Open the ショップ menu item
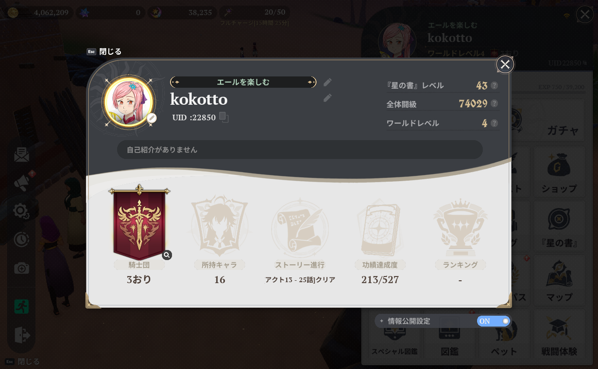The width and height of the screenshot is (598, 369). point(559,171)
